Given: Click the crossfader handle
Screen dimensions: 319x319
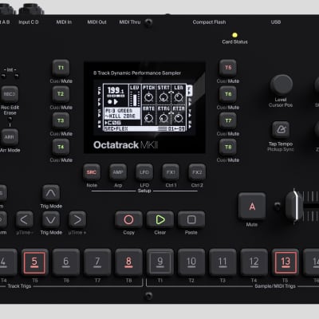Looking at the screenshot, I should 293,206.
